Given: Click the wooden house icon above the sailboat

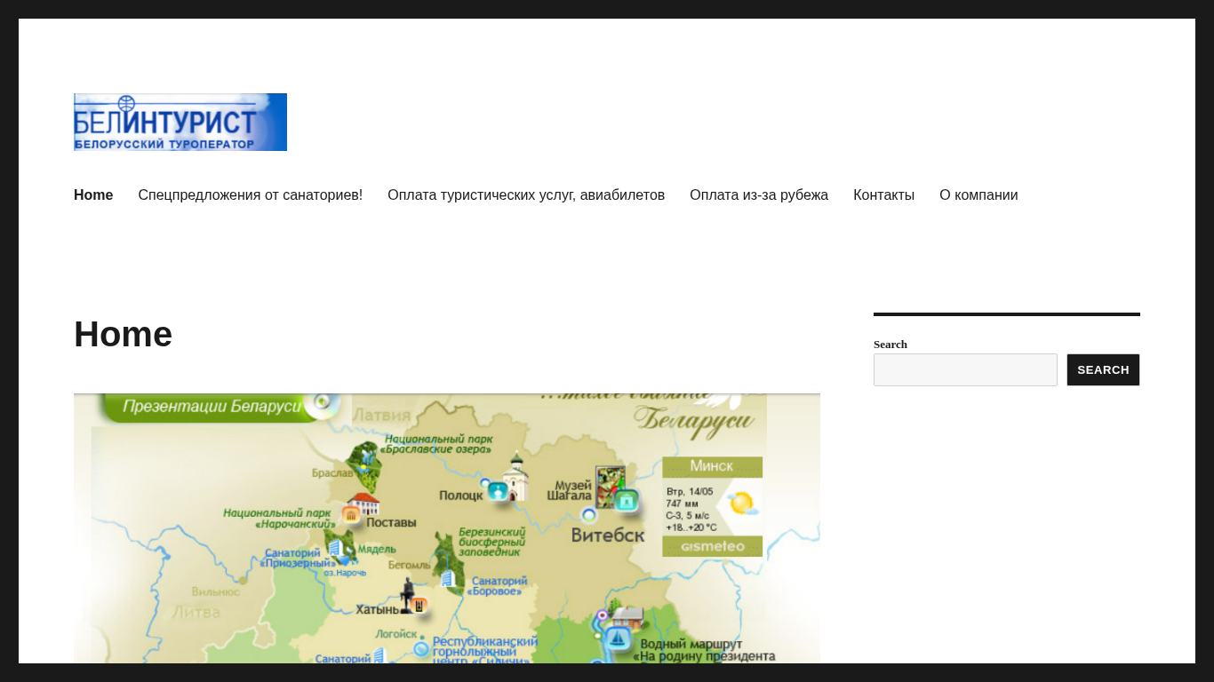Looking at the screenshot, I should (x=628, y=616).
